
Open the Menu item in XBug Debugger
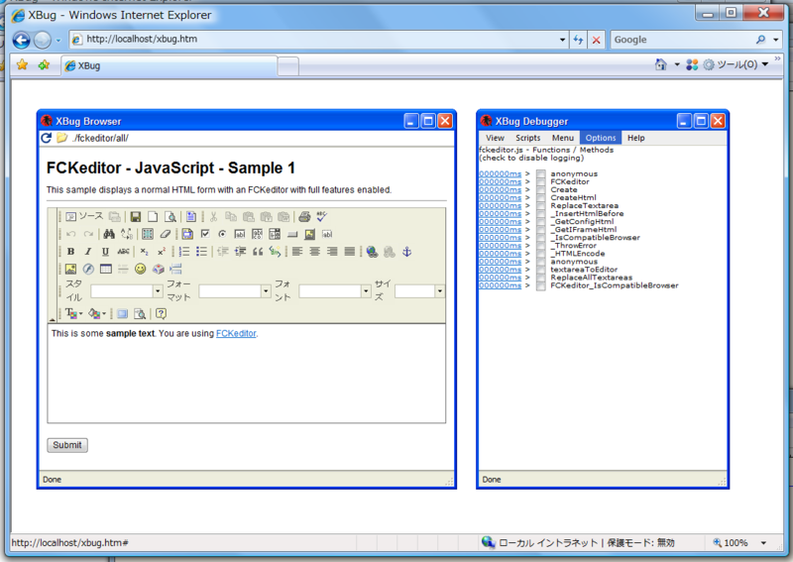tap(562, 138)
